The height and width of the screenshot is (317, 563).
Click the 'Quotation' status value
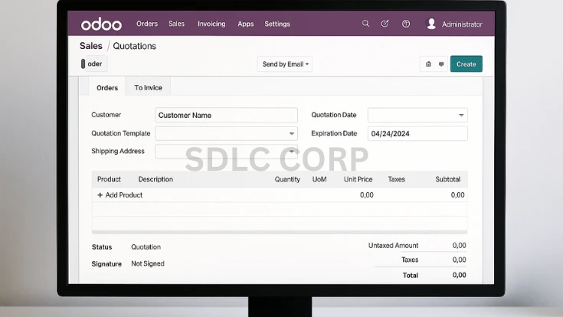coord(146,247)
